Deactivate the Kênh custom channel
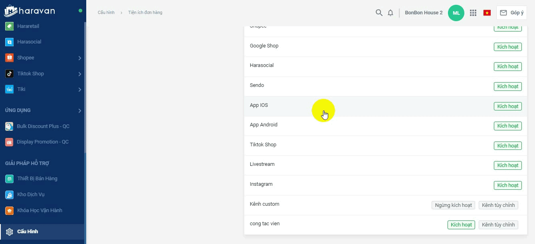Screen dimensions: 535x244 coord(453,205)
